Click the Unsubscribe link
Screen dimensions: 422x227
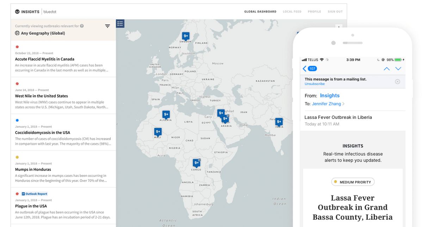(315, 84)
